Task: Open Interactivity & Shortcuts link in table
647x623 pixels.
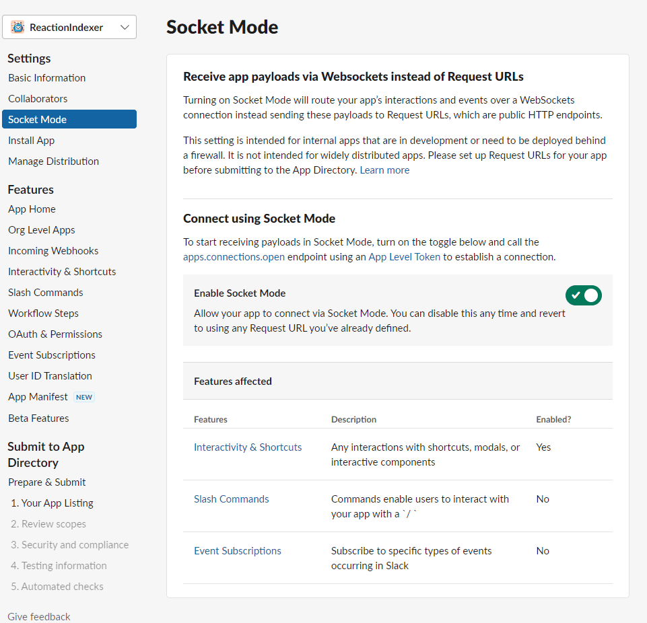Action: tap(248, 447)
